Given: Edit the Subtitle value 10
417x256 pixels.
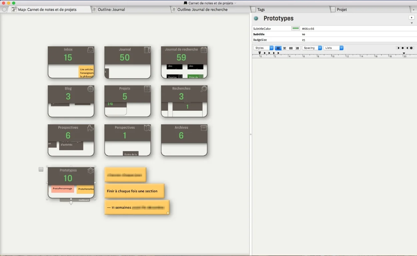Looking at the screenshot, I should (304, 34).
